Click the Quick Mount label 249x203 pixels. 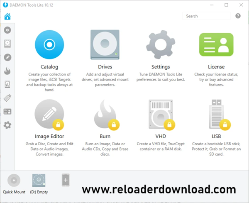(14, 192)
